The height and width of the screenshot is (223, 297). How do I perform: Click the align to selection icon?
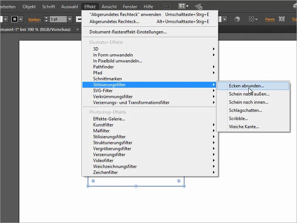tap(251, 19)
